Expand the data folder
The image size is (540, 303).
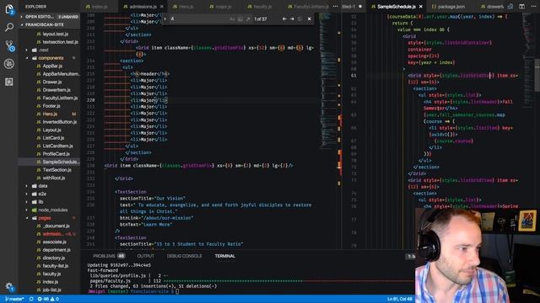(x=49, y=186)
